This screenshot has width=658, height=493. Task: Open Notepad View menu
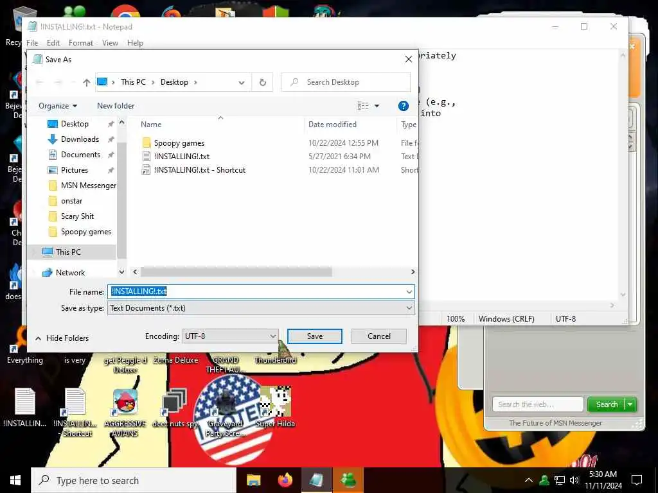click(110, 43)
